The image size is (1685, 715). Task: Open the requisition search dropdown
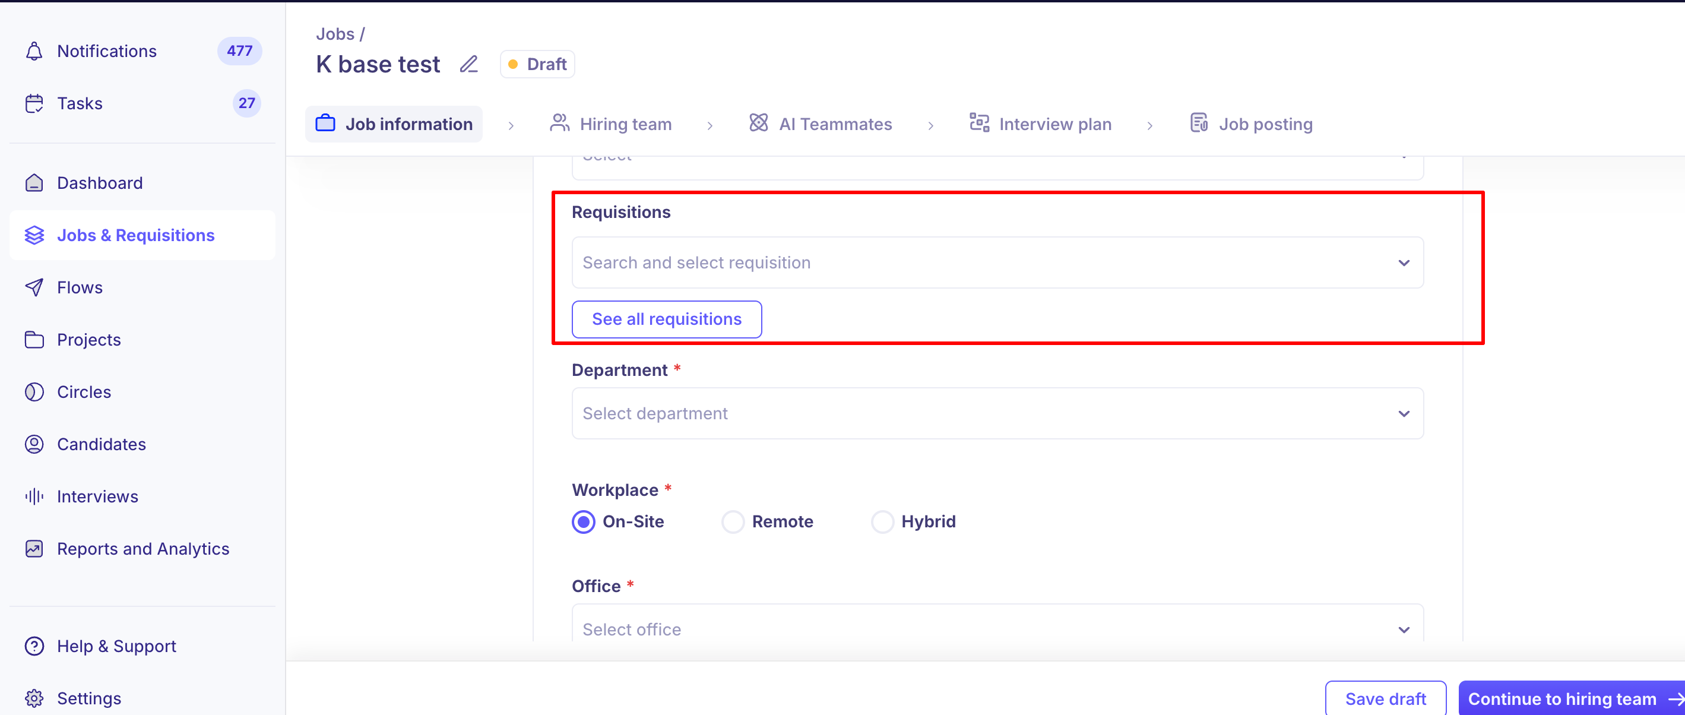pyautogui.click(x=997, y=262)
